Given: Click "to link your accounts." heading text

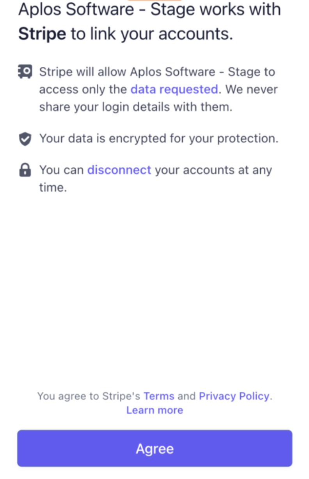Looking at the screenshot, I should coord(151,34).
